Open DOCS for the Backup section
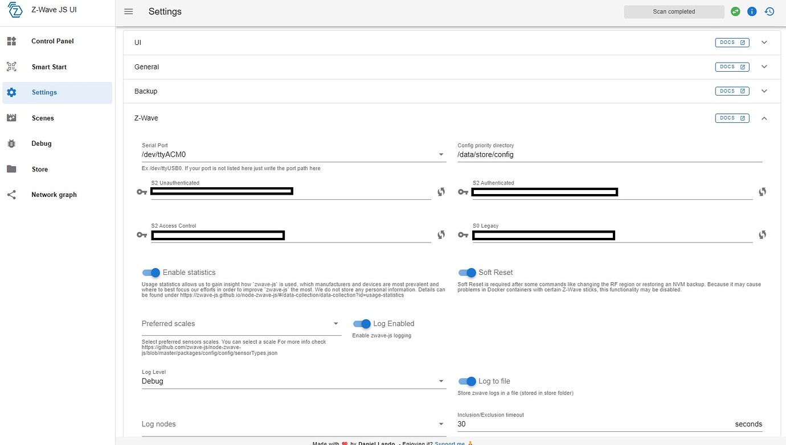 (x=732, y=90)
